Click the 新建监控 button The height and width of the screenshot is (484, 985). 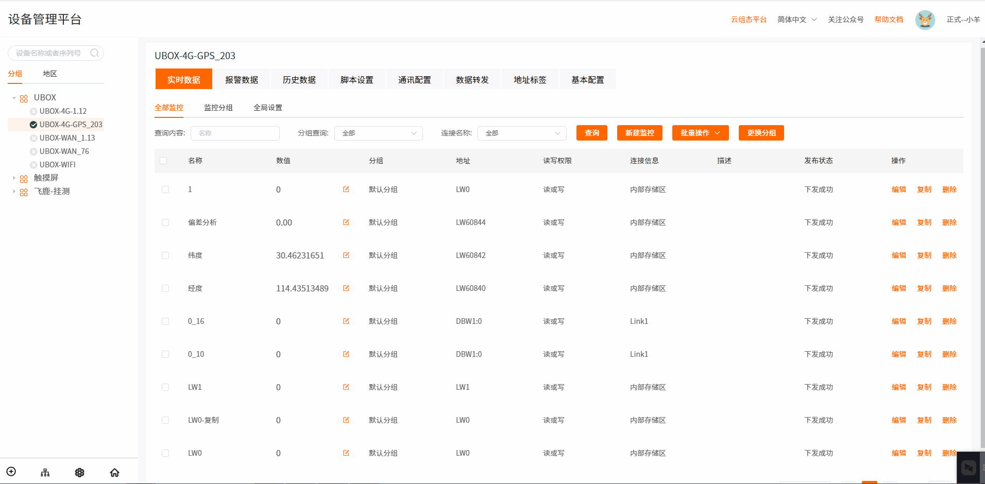coord(640,133)
